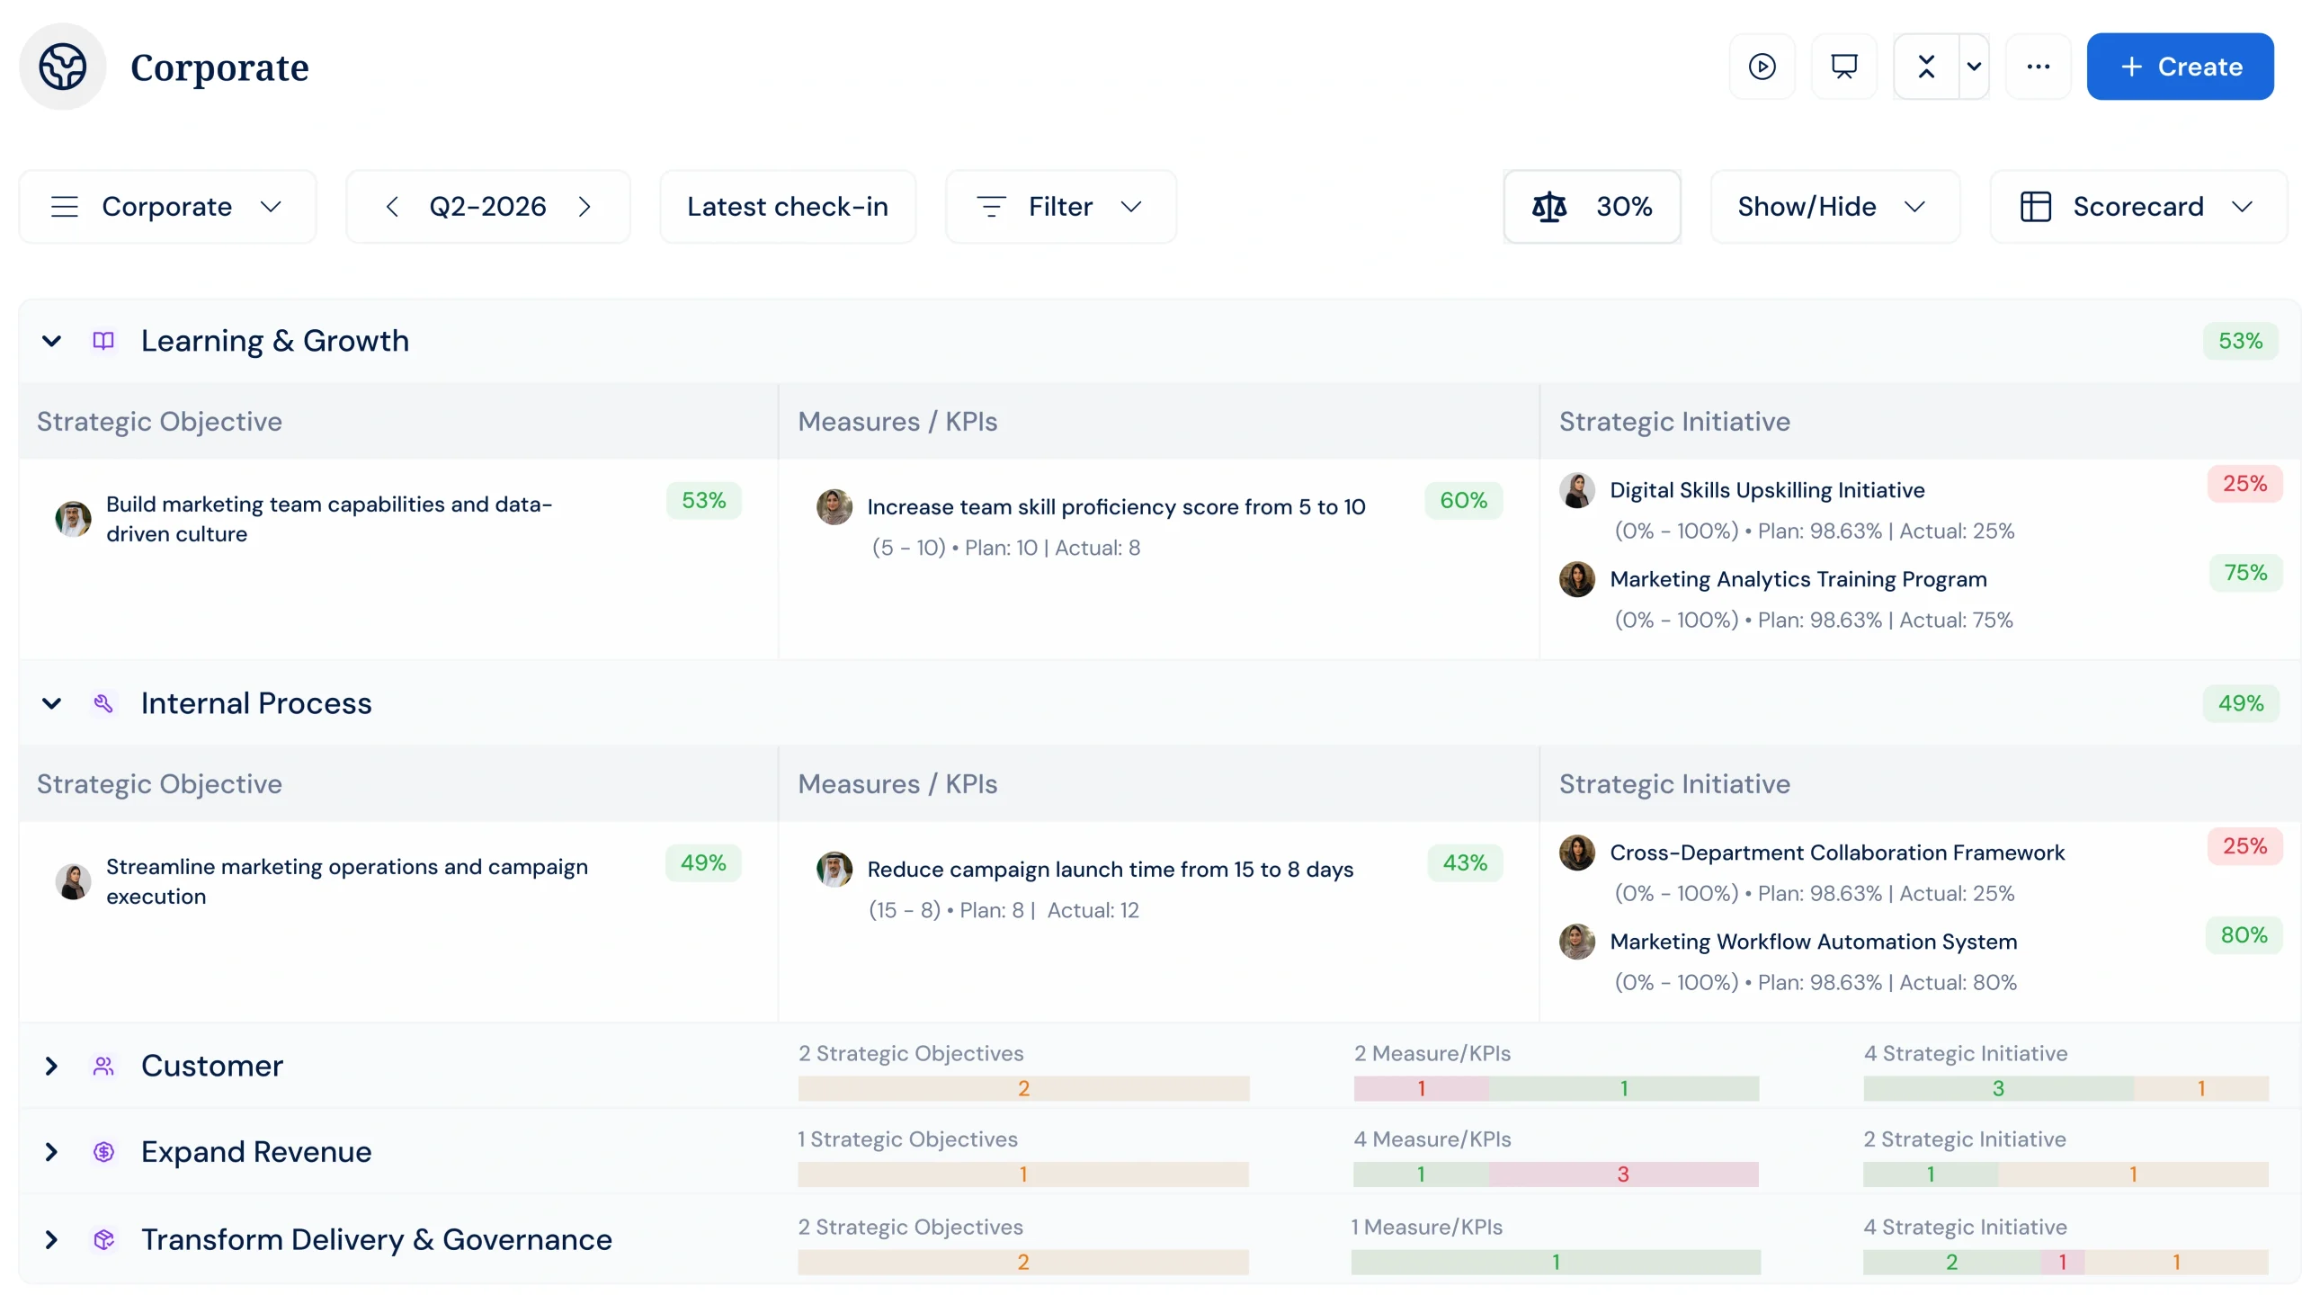Click the Latest check-in button

tap(788, 207)
